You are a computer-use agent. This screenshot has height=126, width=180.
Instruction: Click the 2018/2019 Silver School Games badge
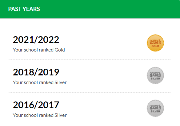click(155, 75)
